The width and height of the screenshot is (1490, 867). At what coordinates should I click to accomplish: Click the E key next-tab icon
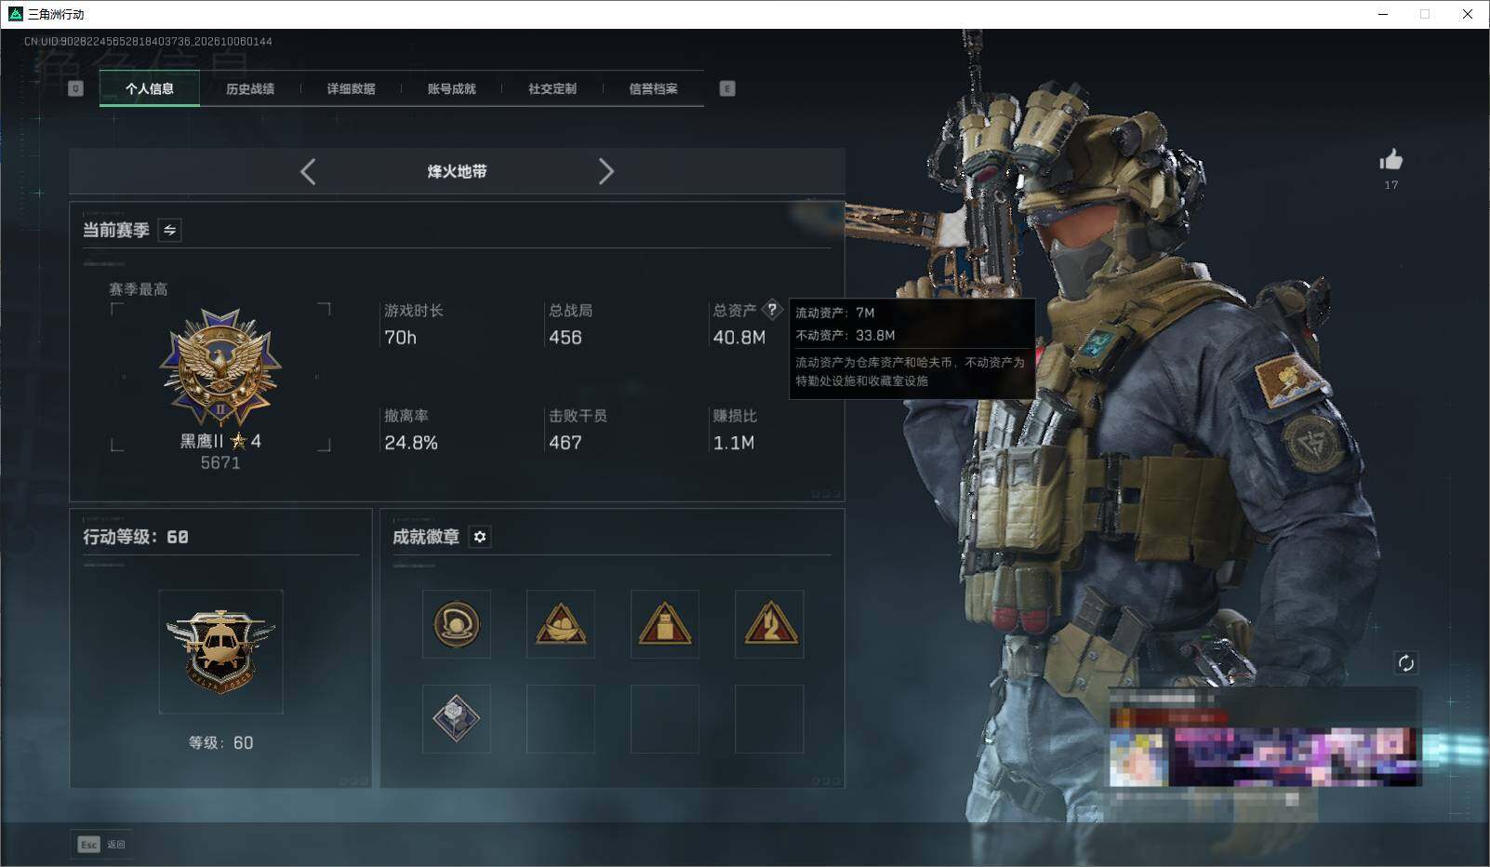pyautogui.click(x=727, y=88)
